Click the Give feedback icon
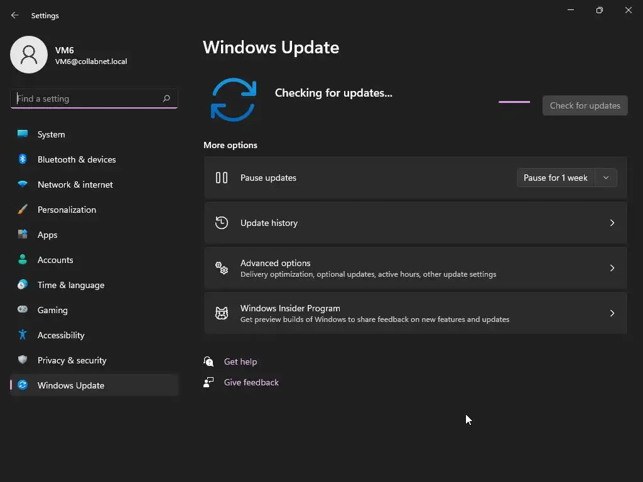The height and width of the screenshot is (482, 643). (208, 382)
